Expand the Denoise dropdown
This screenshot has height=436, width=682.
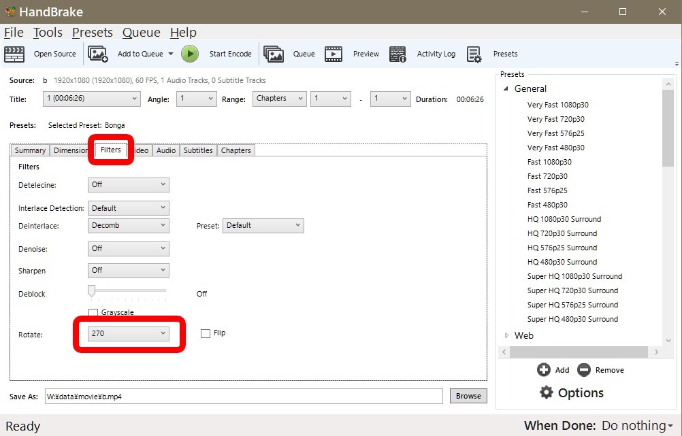pos(128,249)
